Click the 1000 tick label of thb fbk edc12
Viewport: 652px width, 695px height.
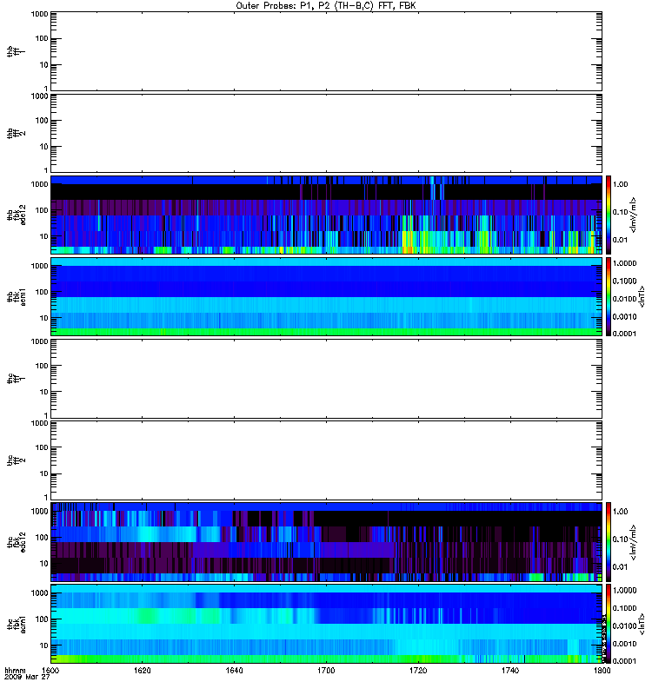(x=39, y=184)
